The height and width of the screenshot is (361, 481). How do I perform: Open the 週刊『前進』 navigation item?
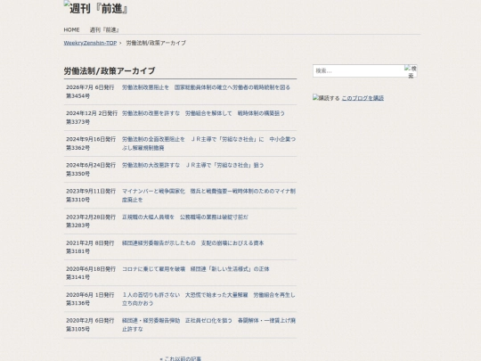[x=104, y=29]
